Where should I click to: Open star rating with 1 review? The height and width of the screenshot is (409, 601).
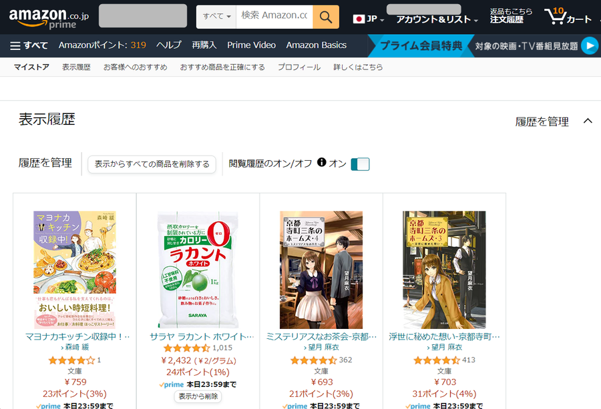(x=71, y=360)
